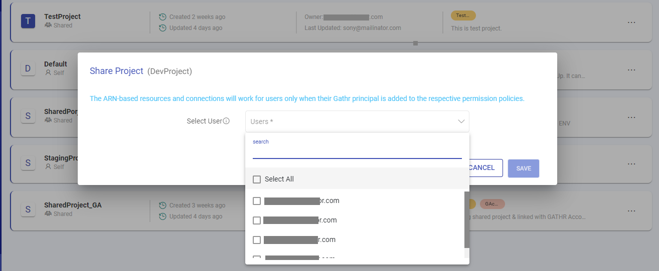
Task: Open the three-dot menu for TestProject
Action: [631, 22]
